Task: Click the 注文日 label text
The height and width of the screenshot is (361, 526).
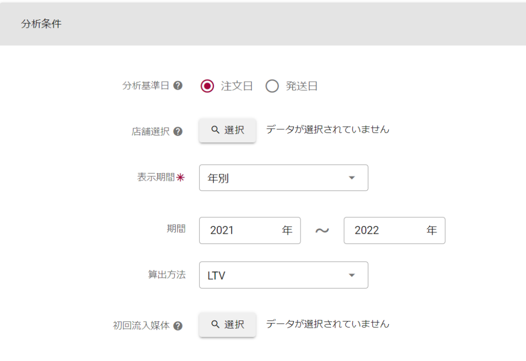Action: point(237,86)
